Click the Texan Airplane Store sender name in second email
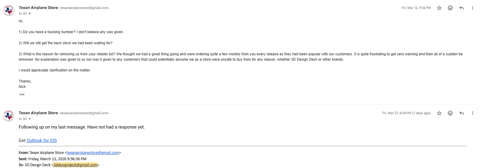 point(38,113)
